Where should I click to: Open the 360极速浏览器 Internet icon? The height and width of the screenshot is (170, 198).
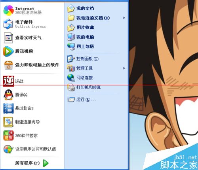[x=8, y=10]
